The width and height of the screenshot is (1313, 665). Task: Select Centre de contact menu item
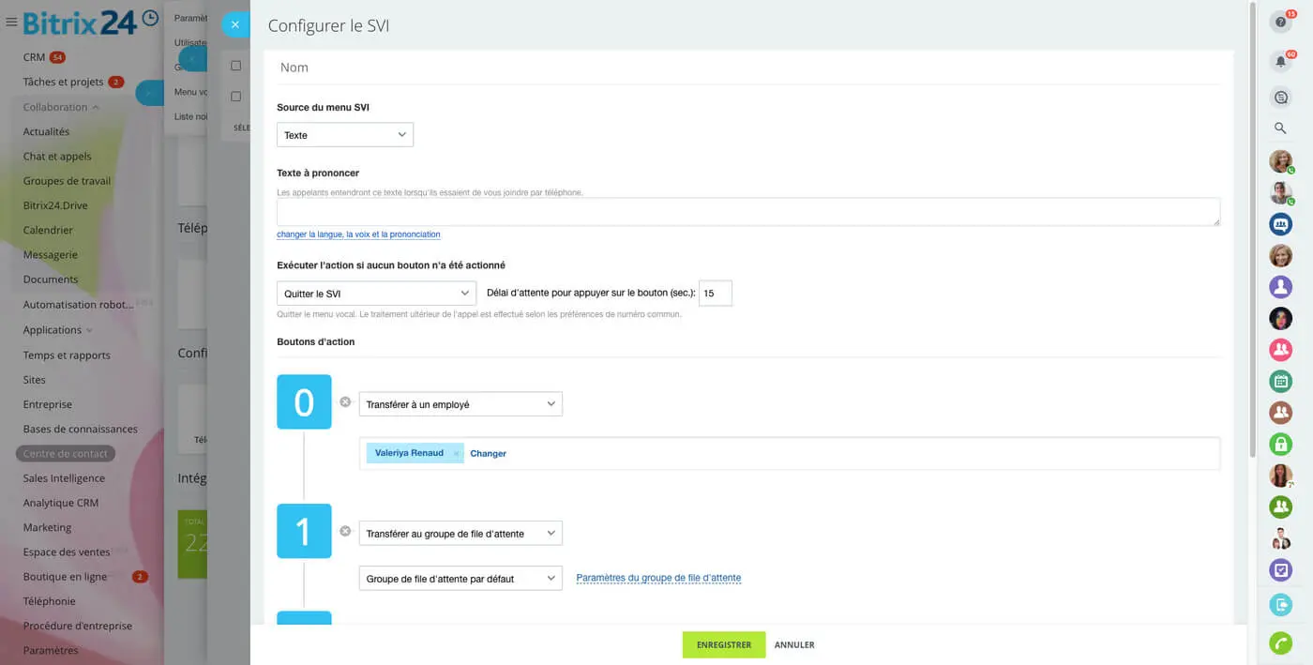coord(65,454)
